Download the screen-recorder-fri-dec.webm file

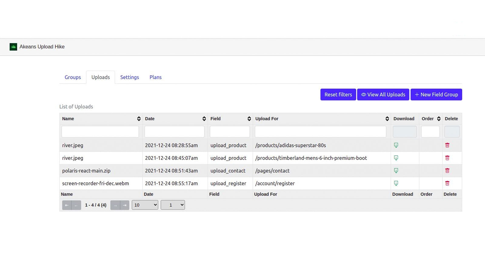click(x=396, y=183)
